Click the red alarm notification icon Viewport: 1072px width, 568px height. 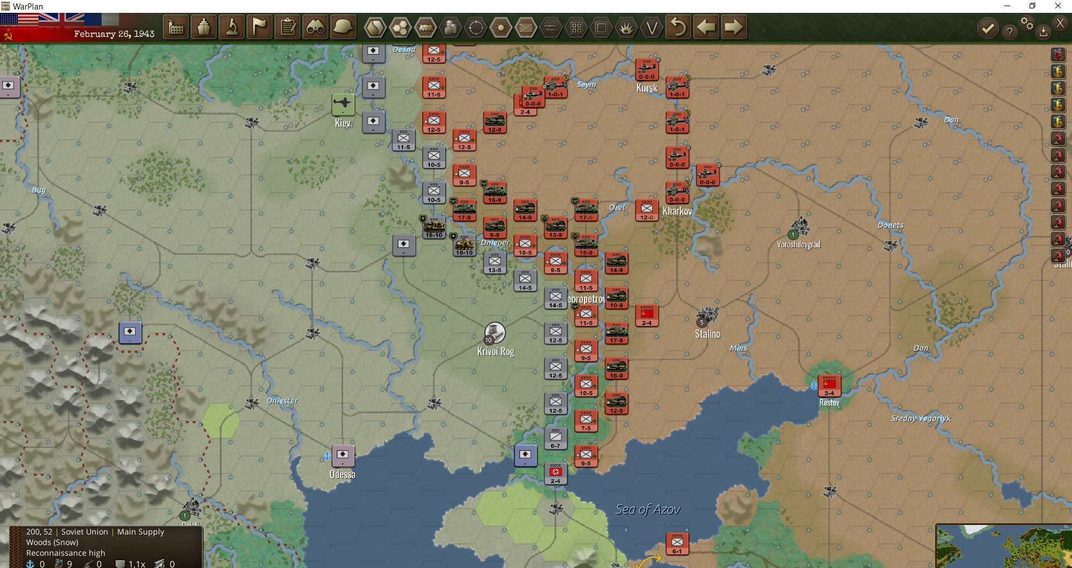pyautogui.click(x=1058, y=54)
